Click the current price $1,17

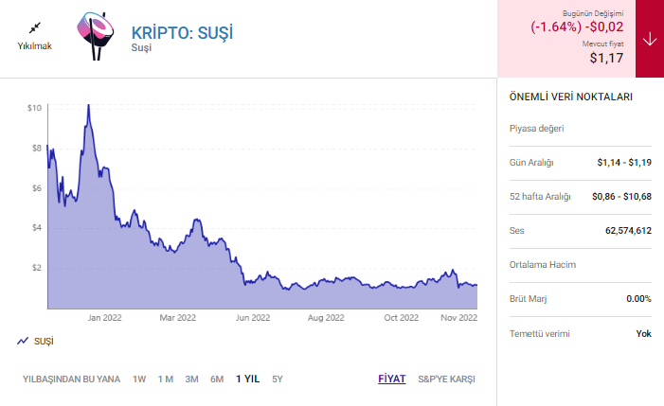coord(607,58)
